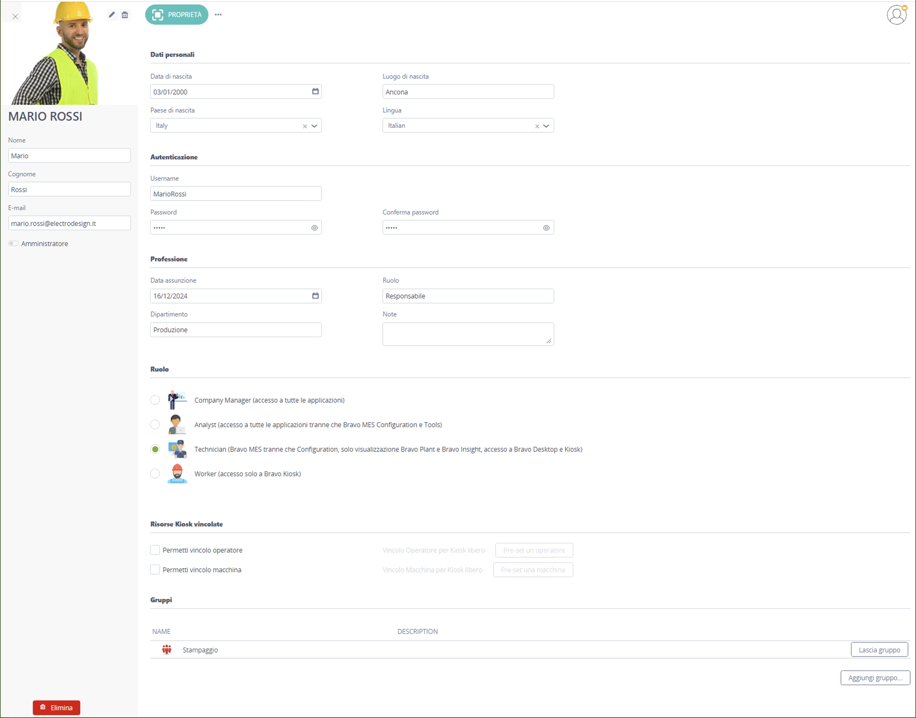Click the Cognome input field
The height and width of the screenshot is (718, 916).
(x=69, y=189)
